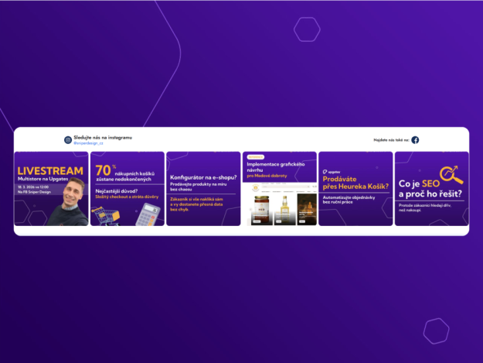Click 'Najdete nás také na:' text
Viewport: 483px width, 363px height.
[x=390, y=140]
